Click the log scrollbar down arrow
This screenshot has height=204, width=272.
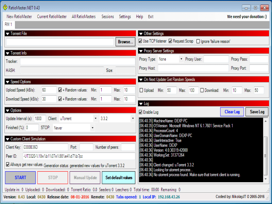point(266,179)
